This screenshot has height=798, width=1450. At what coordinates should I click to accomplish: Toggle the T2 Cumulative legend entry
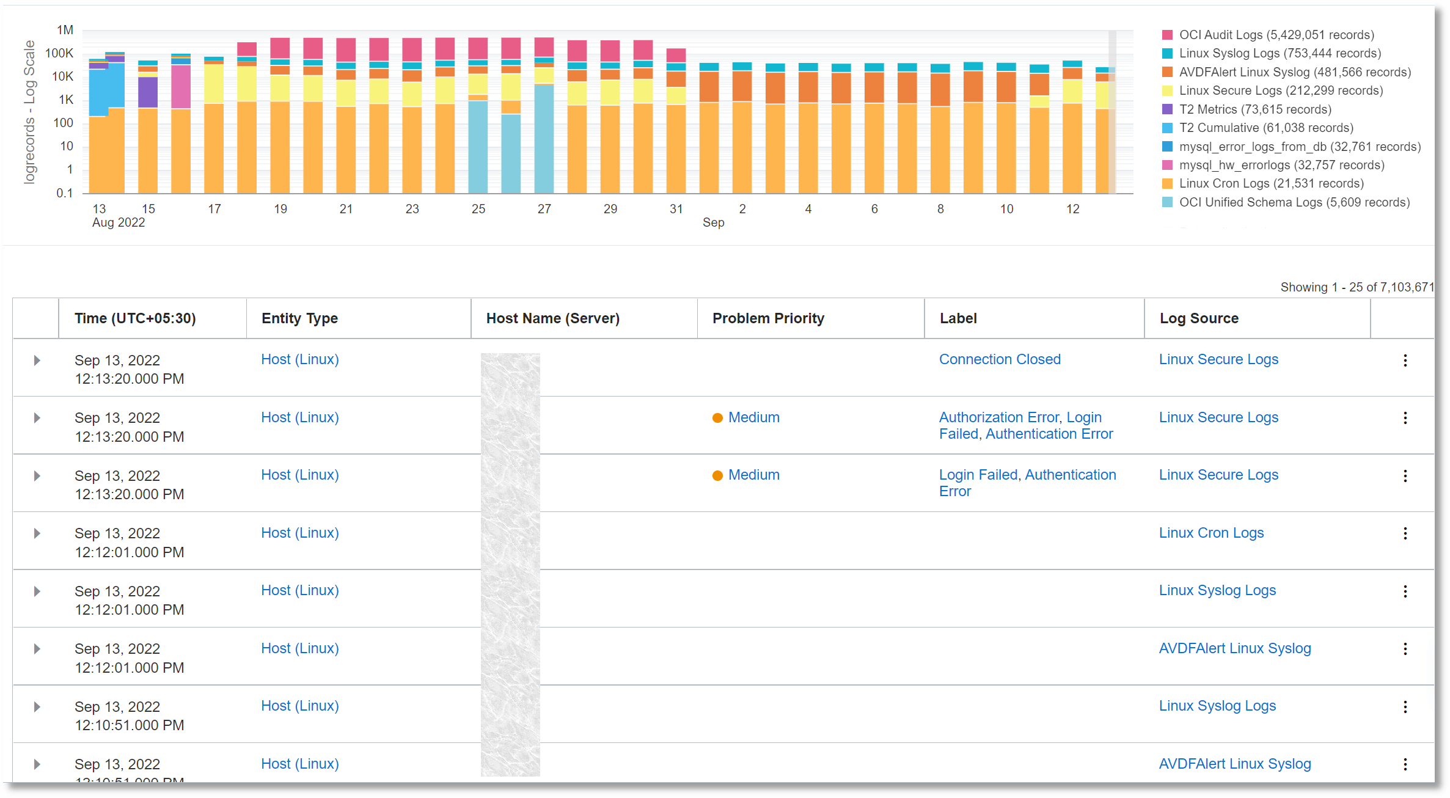1168,127
